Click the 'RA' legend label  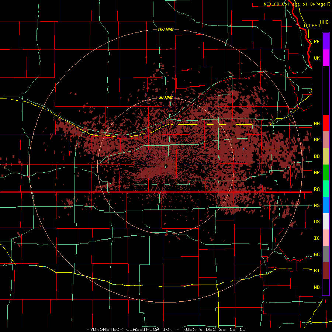click(x=317, y=189)
